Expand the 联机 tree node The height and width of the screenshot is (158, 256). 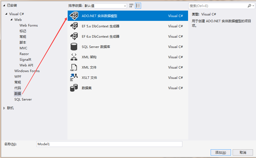5,108
